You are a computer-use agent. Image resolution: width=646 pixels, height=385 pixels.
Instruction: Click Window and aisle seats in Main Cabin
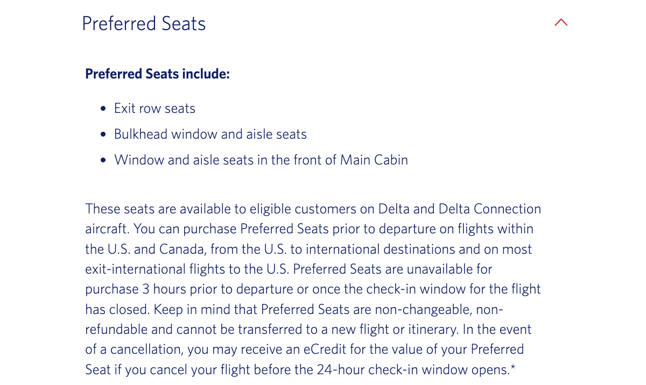coord(261,160)
